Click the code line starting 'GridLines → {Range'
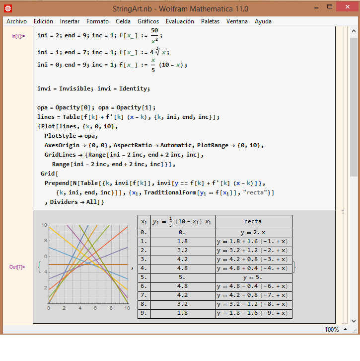The image size is (360, 361). (124, 155)
